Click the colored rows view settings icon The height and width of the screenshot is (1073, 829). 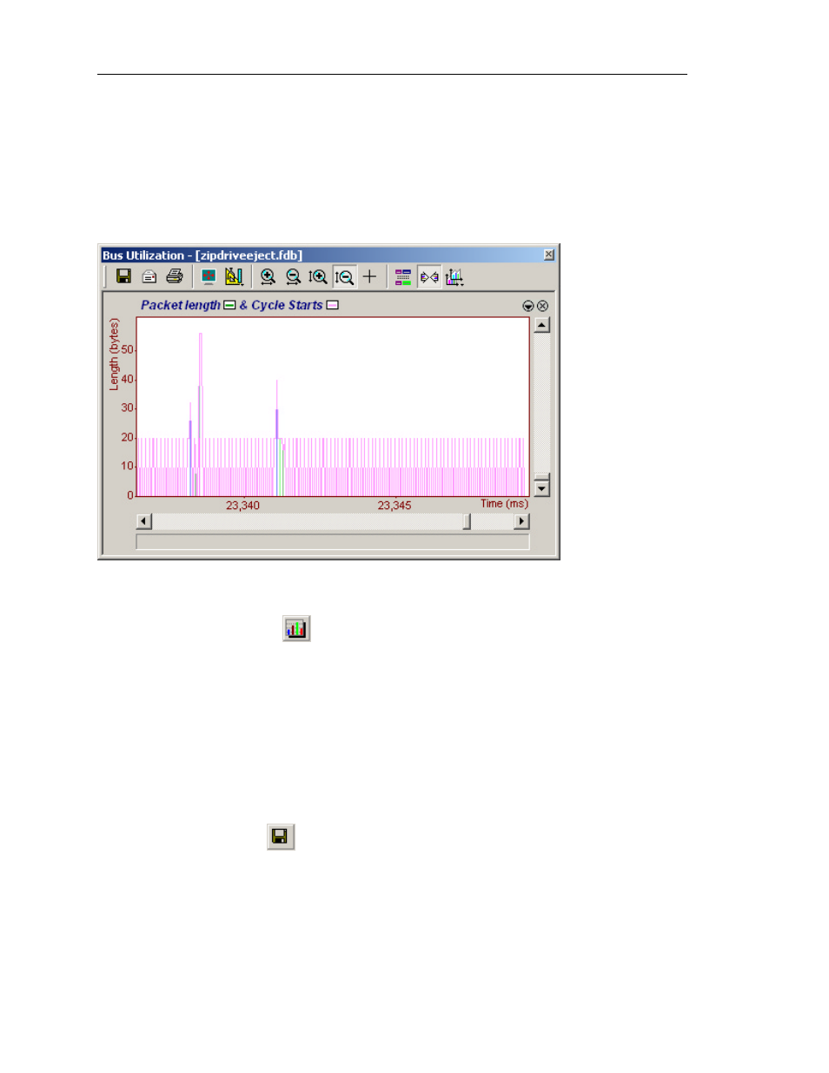click(403, 276)
